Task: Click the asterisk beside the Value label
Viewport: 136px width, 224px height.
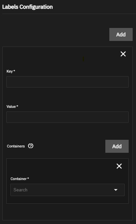Action: point(17,106)
